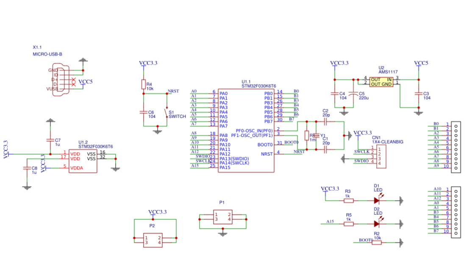The image size is (467, 257).
Task: Click VCC3.3 label left of R3
Action: pyautogui.click(x=330, y=189)
